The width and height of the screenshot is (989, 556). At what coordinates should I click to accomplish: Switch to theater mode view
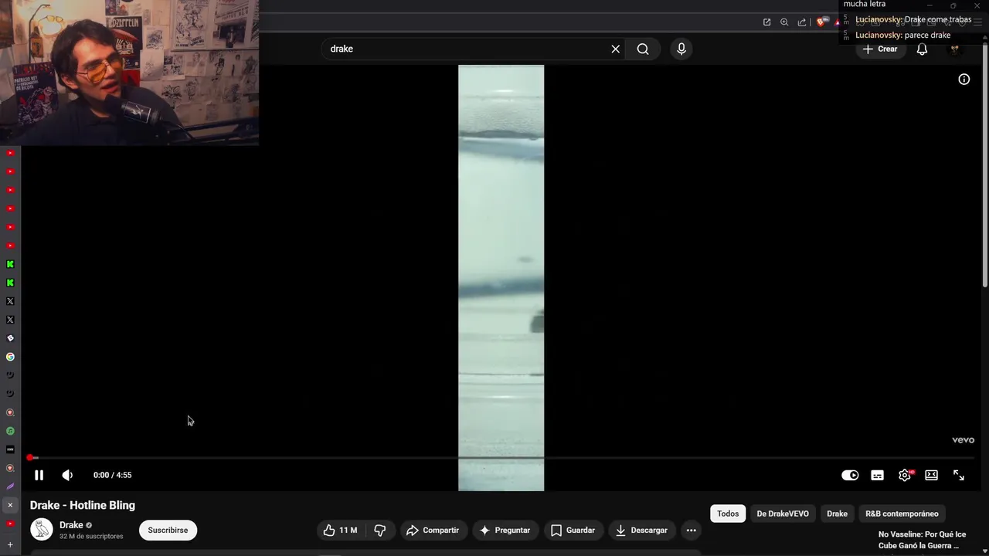(x=932, y=475)
